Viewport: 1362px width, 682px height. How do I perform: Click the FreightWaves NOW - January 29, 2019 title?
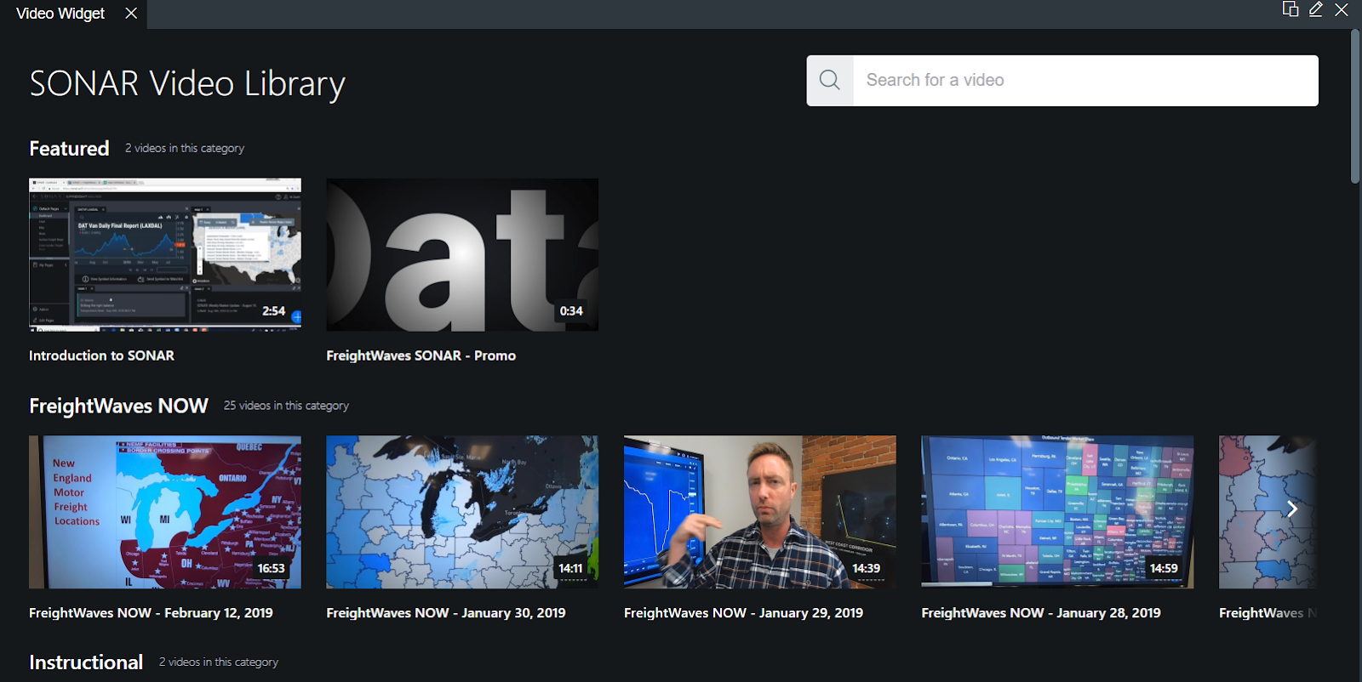743,613
